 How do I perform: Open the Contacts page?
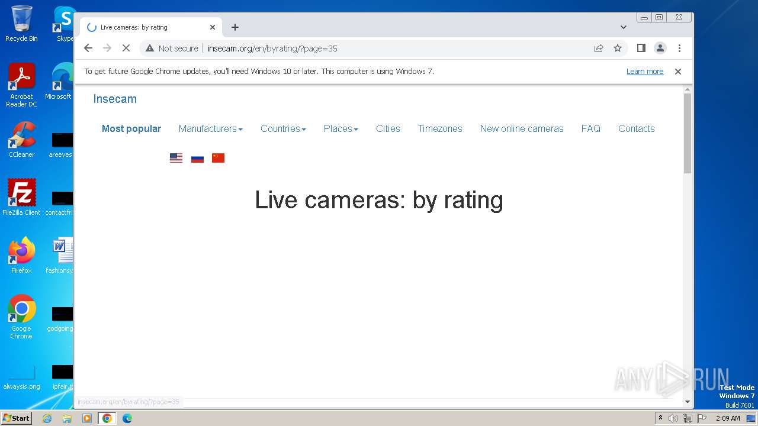click(x=637, y=128)
